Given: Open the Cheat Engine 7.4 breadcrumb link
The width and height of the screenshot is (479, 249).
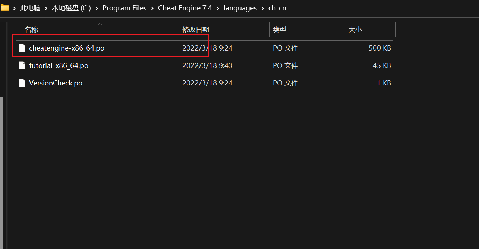Looking at the screenshot, I should click(x=185, y=8).
